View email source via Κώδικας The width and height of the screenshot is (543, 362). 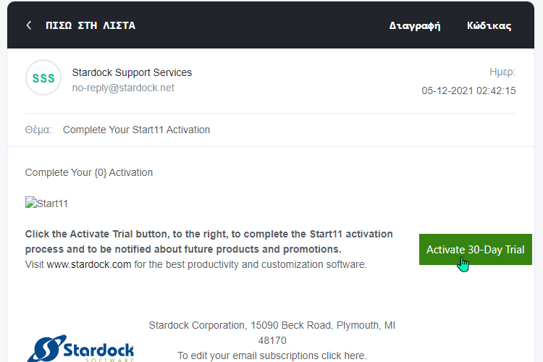pyautogui.click(x=489, y=25)
